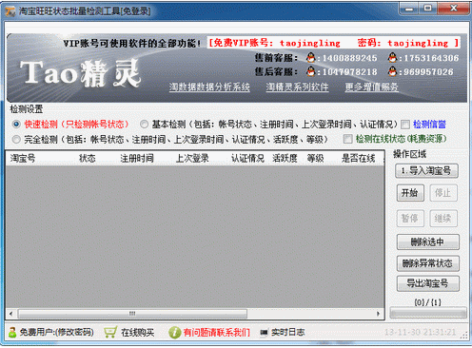Close the 淘宝旺旺状态批量检测工具 window
The image size is (472, 348).
click(454, 9)
